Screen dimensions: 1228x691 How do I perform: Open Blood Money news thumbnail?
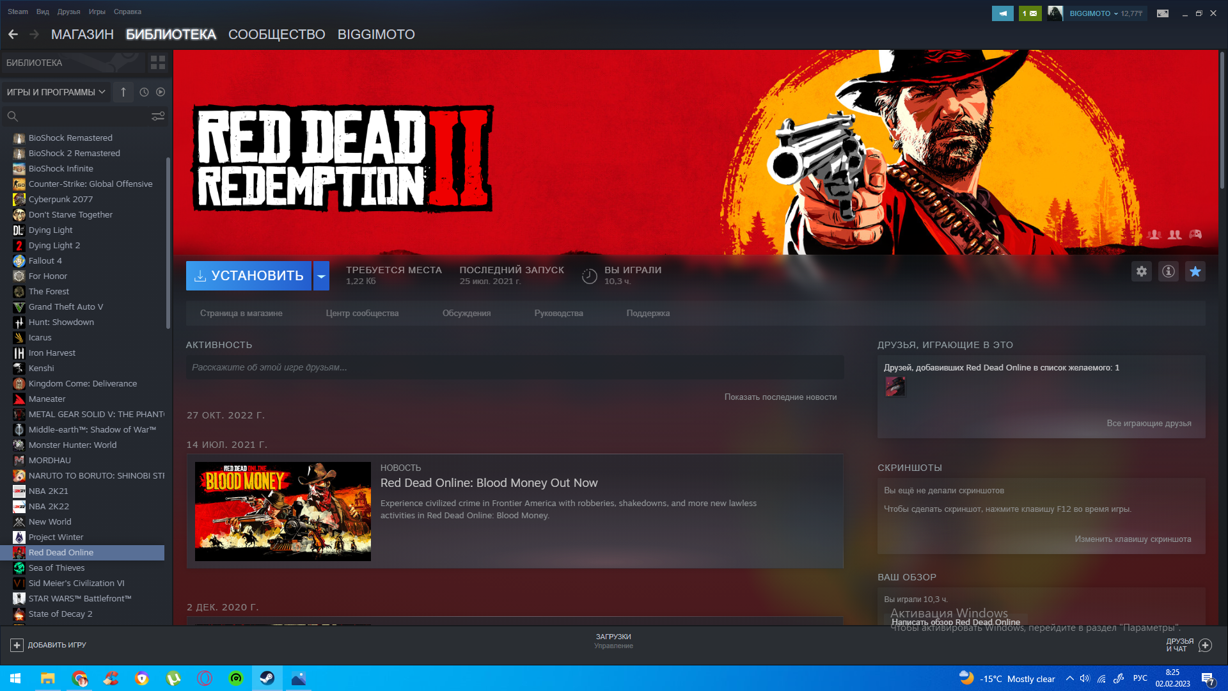click(x=283, y=511)
